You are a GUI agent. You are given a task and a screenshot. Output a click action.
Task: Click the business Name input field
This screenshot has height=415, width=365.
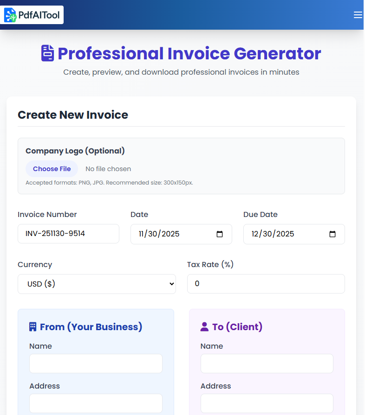coord(96,364)
